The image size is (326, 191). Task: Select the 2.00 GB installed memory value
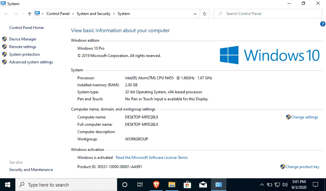(131, 85)
